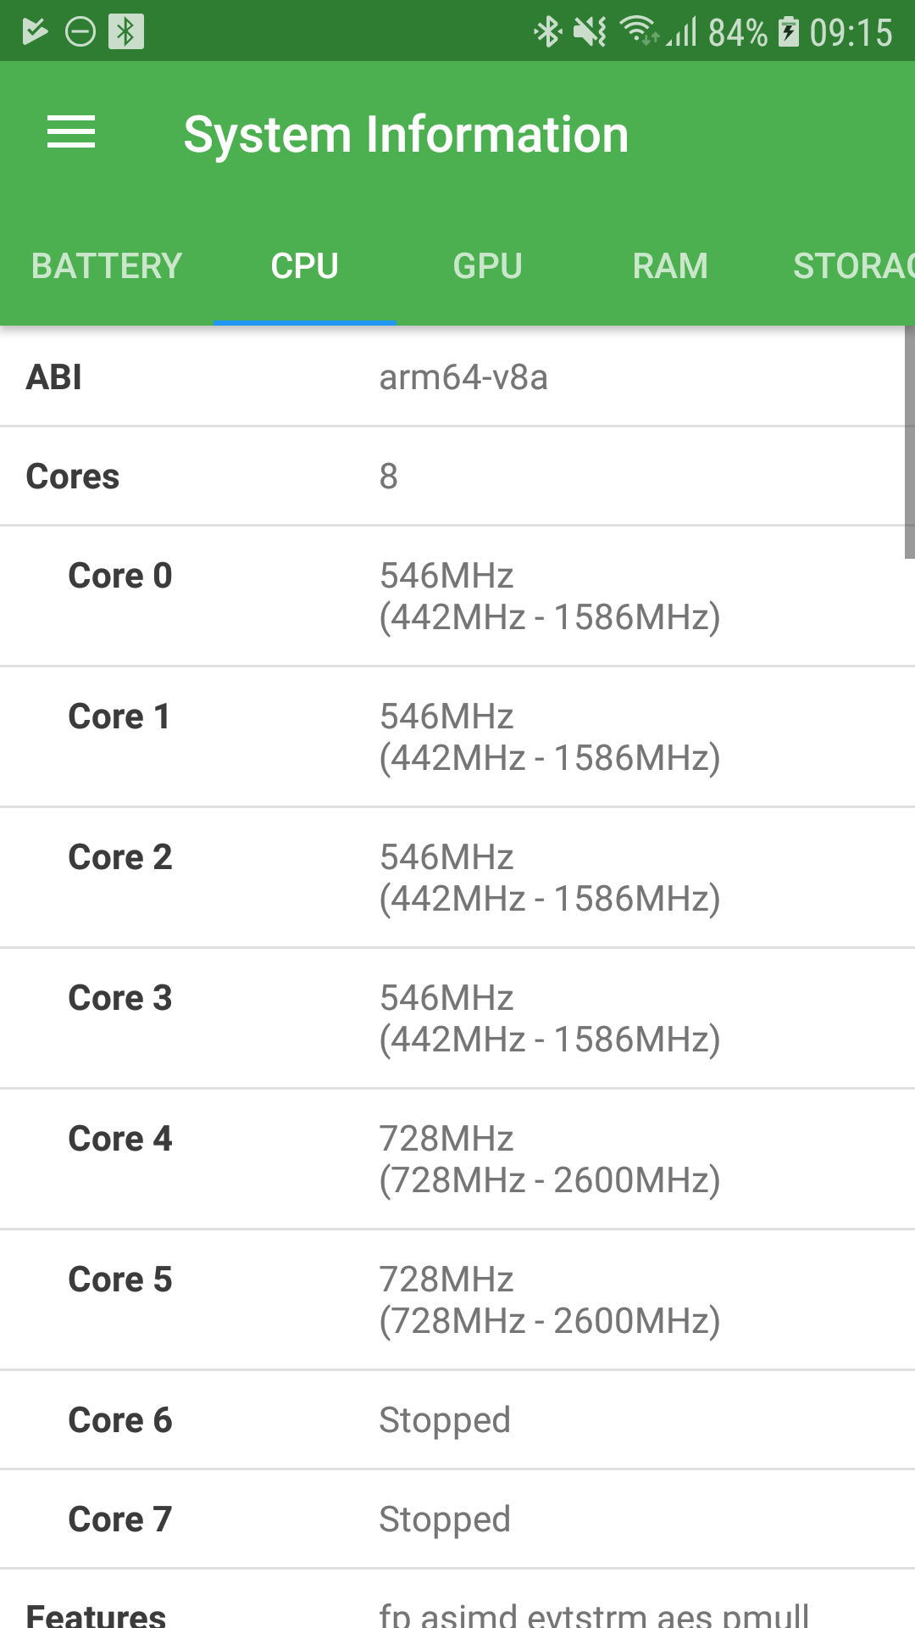Switch to the BATTERY tab
The image size is (915, 1628).
[107, 266]
